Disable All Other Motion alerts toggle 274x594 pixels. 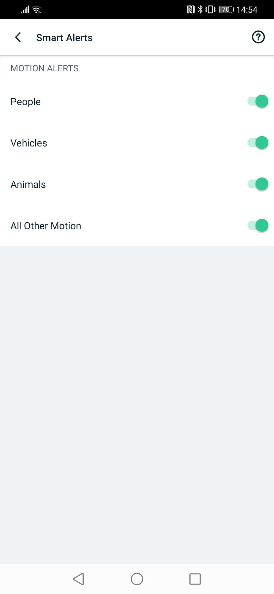[x=258, y=225]
